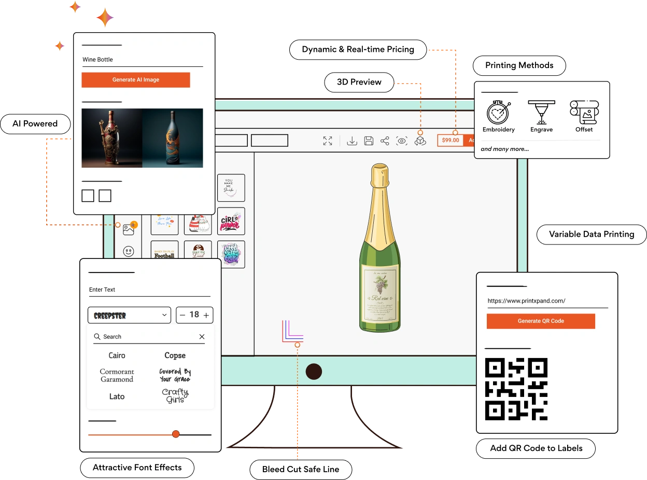Screen dimensions: 647x480
Task: Click the fullscreen expand icon in toolbar
Action: pos(328,141)
